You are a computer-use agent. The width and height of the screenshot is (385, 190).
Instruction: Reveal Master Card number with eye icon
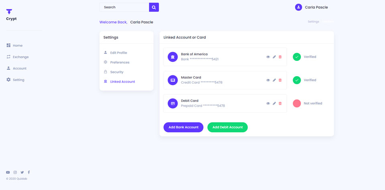[x=268, y=80]
